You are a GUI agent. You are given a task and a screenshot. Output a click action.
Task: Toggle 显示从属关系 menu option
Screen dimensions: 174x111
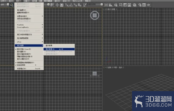point(29,59)
